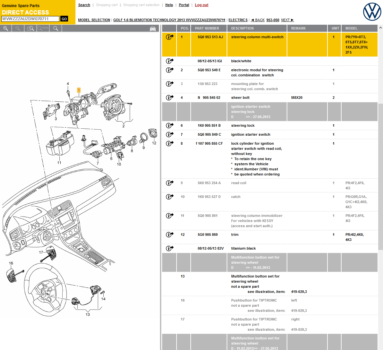The width and height of the screenshot is (383, 350).
Task: Open info icon for electronic modul row
Action: click(x=170, y=70)
